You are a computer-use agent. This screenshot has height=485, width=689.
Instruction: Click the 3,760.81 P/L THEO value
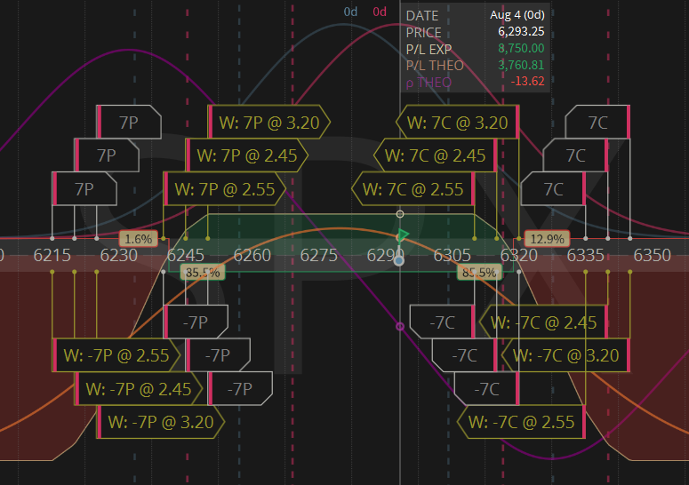coord(521,65)
